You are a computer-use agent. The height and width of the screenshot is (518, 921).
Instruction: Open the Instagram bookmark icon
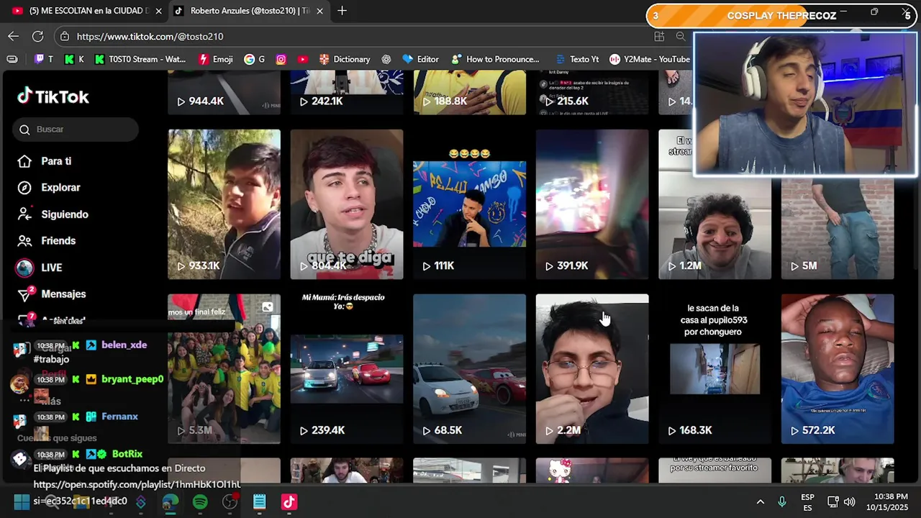click(281, 59)
